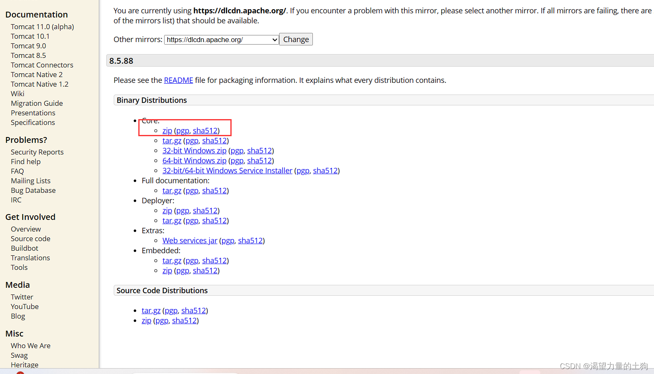
Task: Open the Blog link
Action: click(18, 316)
